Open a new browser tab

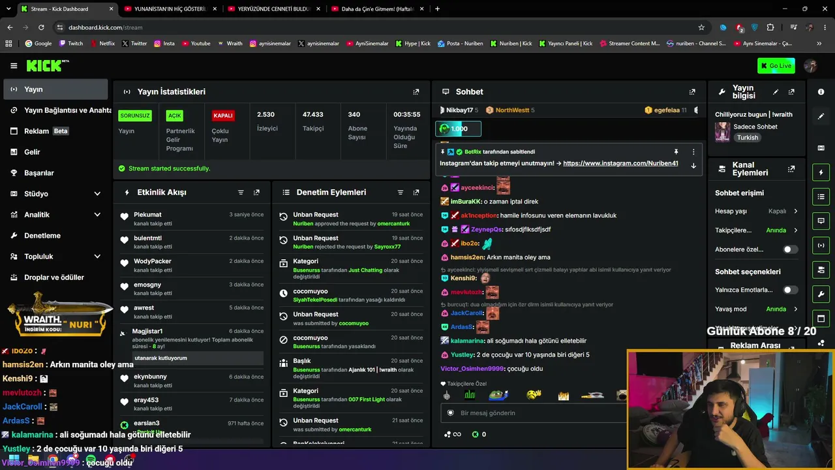[x=437, y=9]
